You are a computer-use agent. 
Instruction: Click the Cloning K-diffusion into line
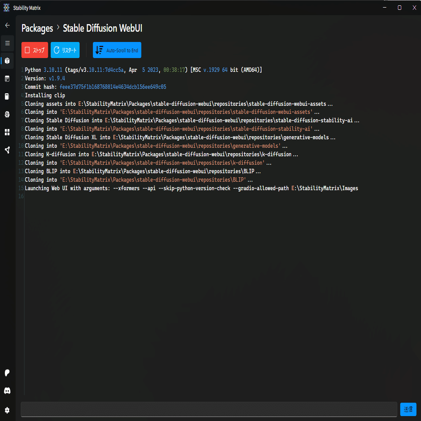[161, 154]
